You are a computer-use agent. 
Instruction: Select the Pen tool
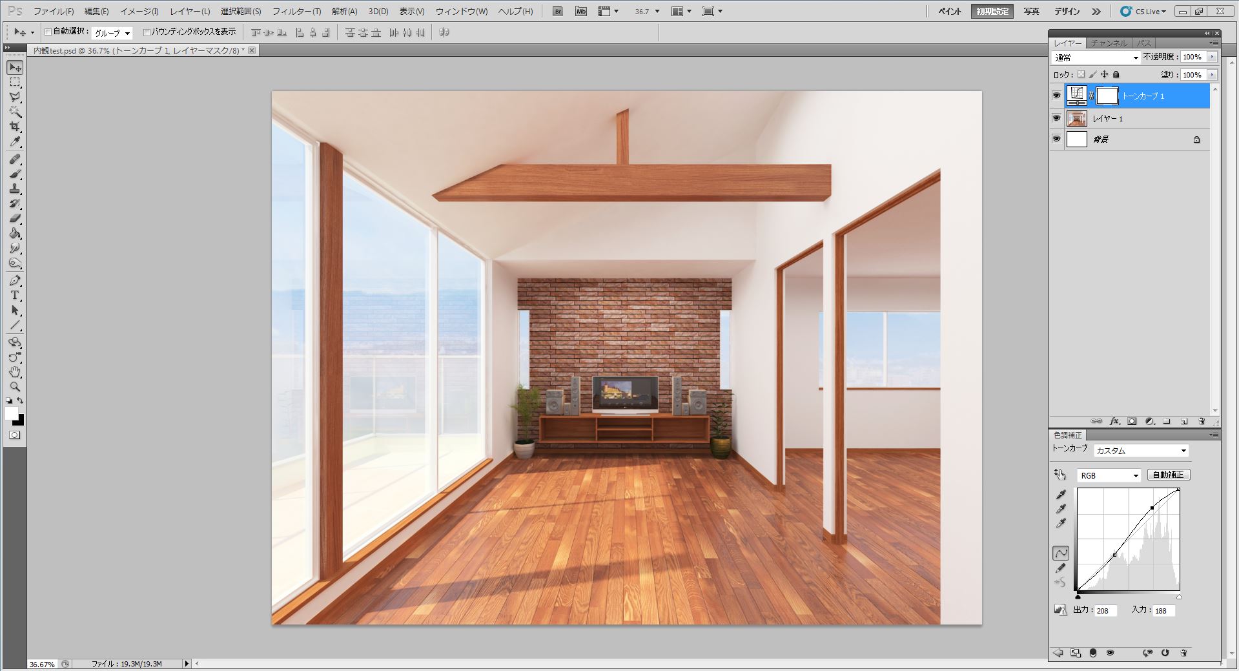(15, 281)
